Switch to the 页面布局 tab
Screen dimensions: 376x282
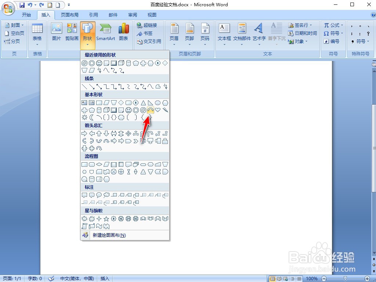click(x=69, y=15)
